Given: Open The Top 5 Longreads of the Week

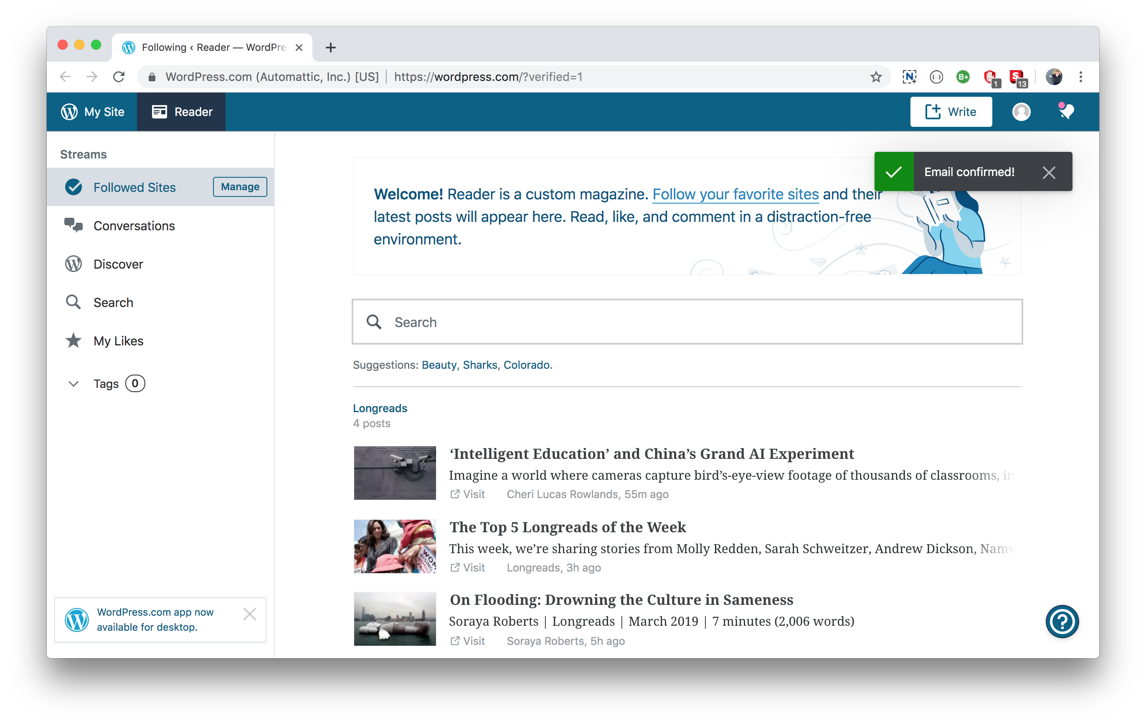Looking at the screenshot, I should (x=568, y=527).
